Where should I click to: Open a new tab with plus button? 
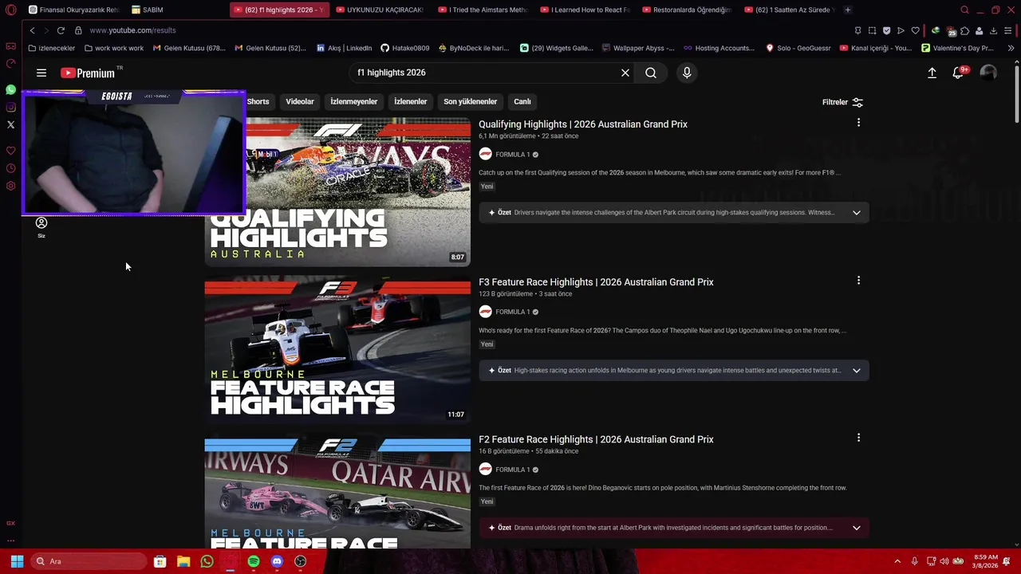point(847,10)
